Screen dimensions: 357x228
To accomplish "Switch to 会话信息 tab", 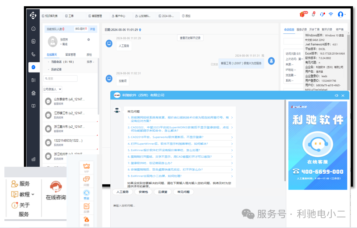I will click(289, 30).
